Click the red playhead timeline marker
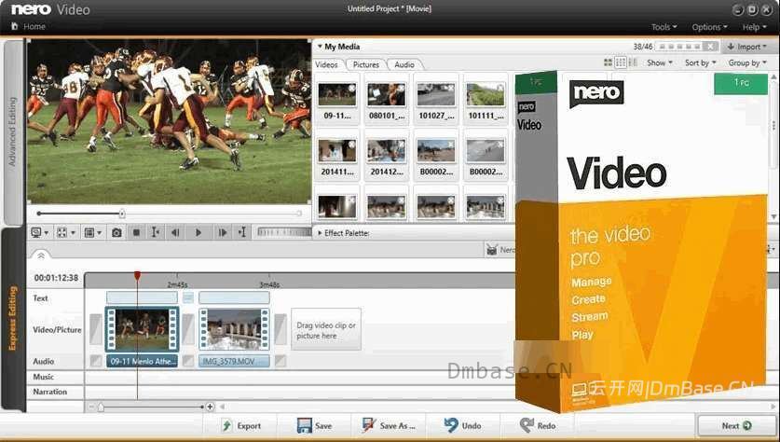 [x=137, y=275]
